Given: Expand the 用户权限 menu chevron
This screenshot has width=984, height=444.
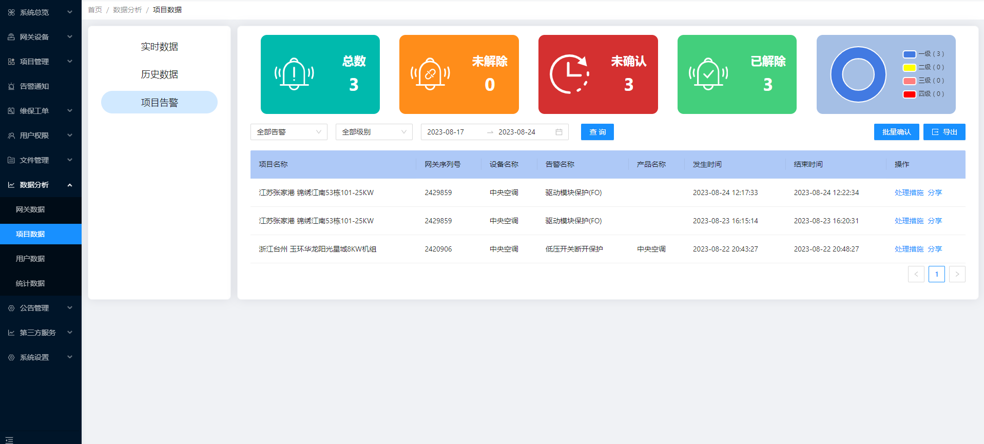Looking at the screenshot, I should pos(70,135).
